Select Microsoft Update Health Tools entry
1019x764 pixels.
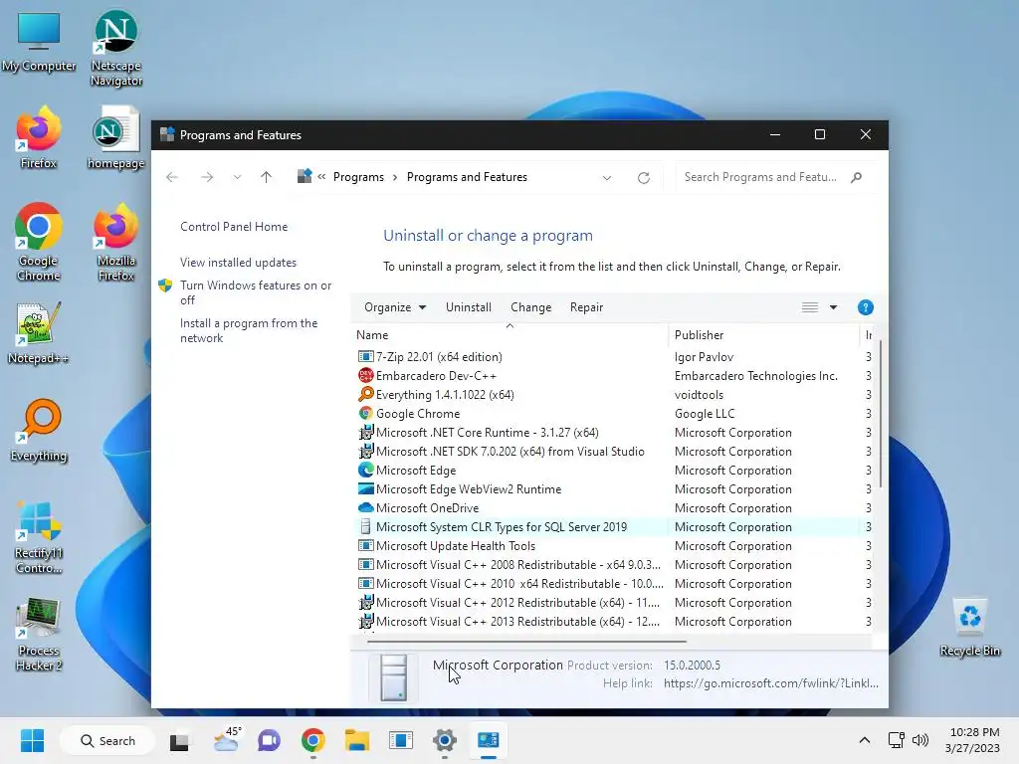(614, 546)
